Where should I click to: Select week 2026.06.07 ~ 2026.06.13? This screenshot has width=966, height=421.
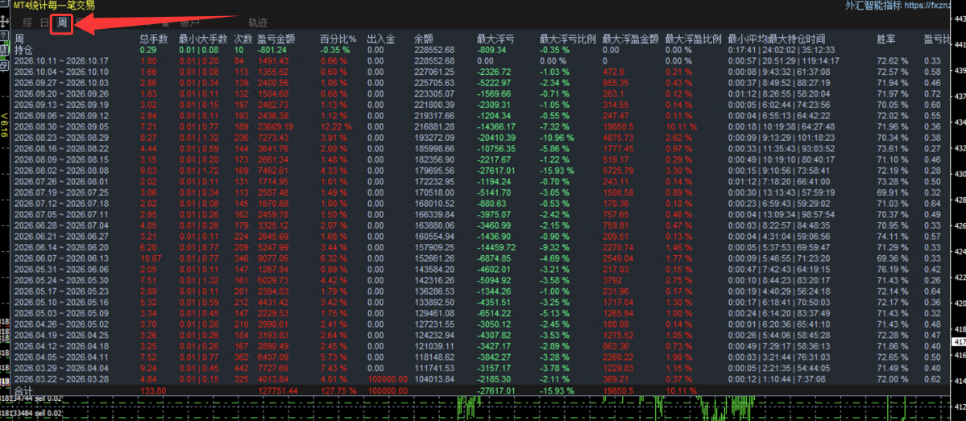pyautogui.click(x=61, y=258)
